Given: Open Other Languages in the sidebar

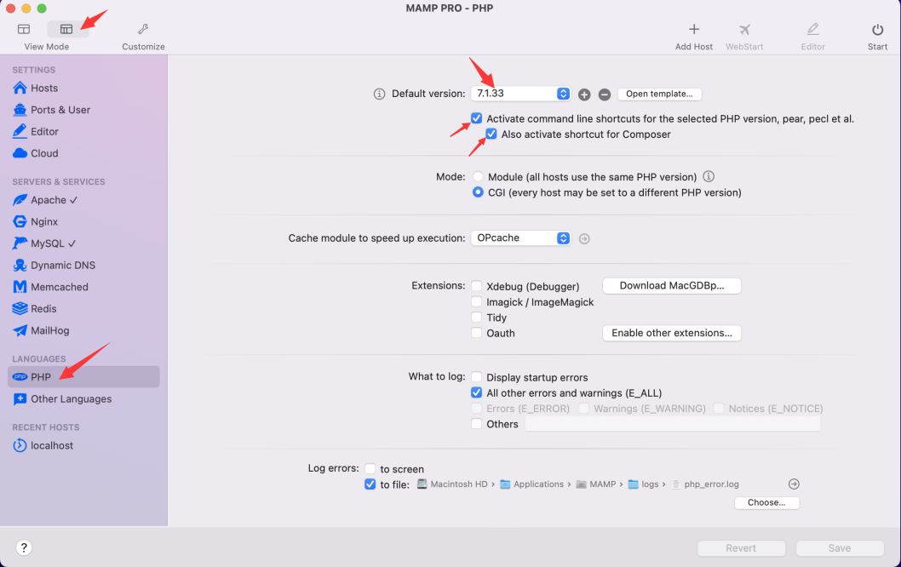Looking at the screenshot, I should (x=71, y=399).
